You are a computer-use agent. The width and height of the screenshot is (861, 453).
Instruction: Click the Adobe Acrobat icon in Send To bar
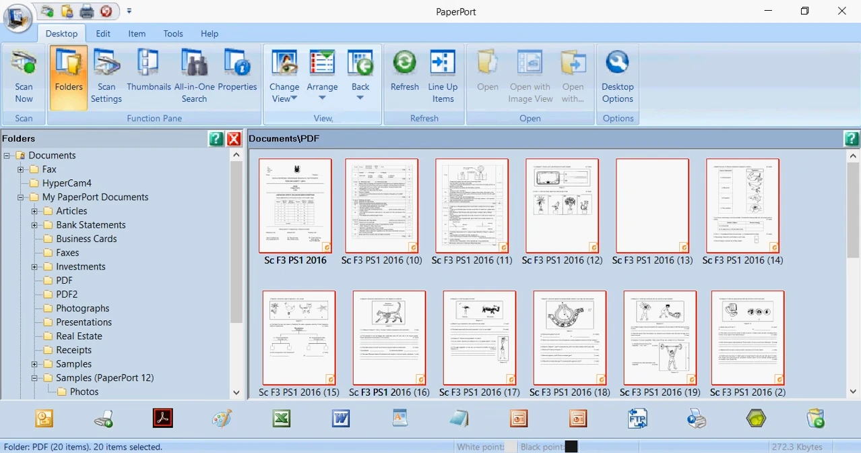pyautogui.click(x=162, y=419)
